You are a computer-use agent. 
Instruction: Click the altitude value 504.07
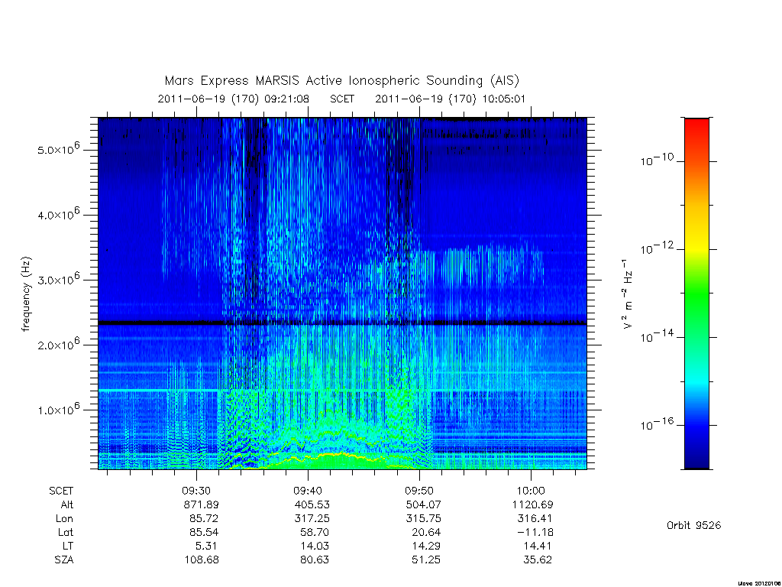click(423, 504)
